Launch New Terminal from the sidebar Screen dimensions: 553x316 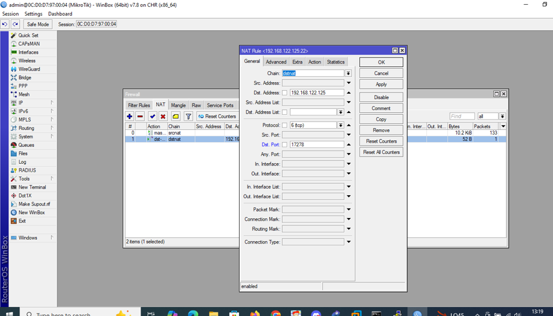[32, 187]
